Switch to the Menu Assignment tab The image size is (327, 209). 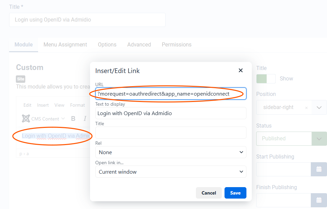(x=65, y=44)
